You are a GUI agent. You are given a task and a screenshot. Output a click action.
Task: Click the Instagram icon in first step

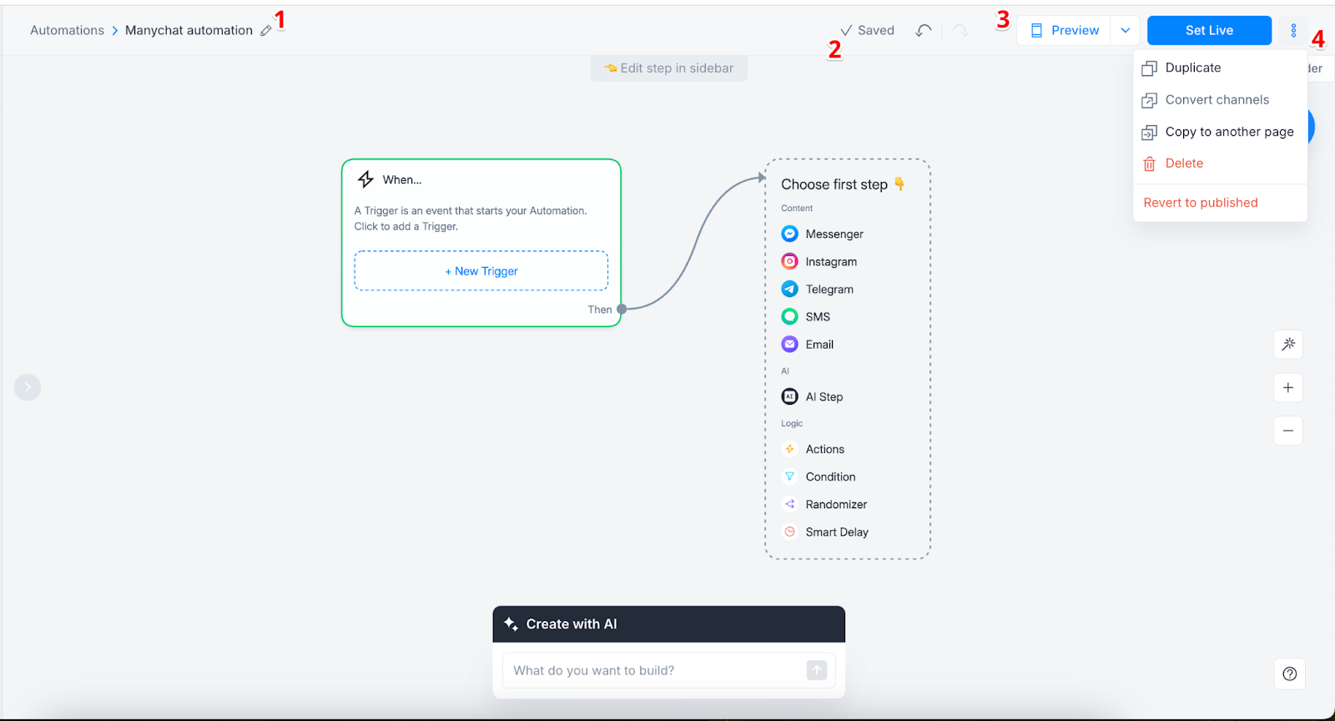(789, 261)
